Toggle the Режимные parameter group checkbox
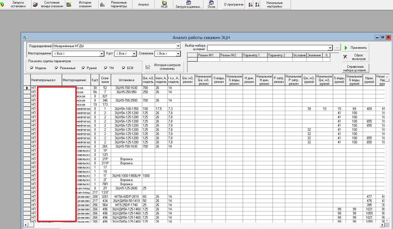 (x=57, y=68)
